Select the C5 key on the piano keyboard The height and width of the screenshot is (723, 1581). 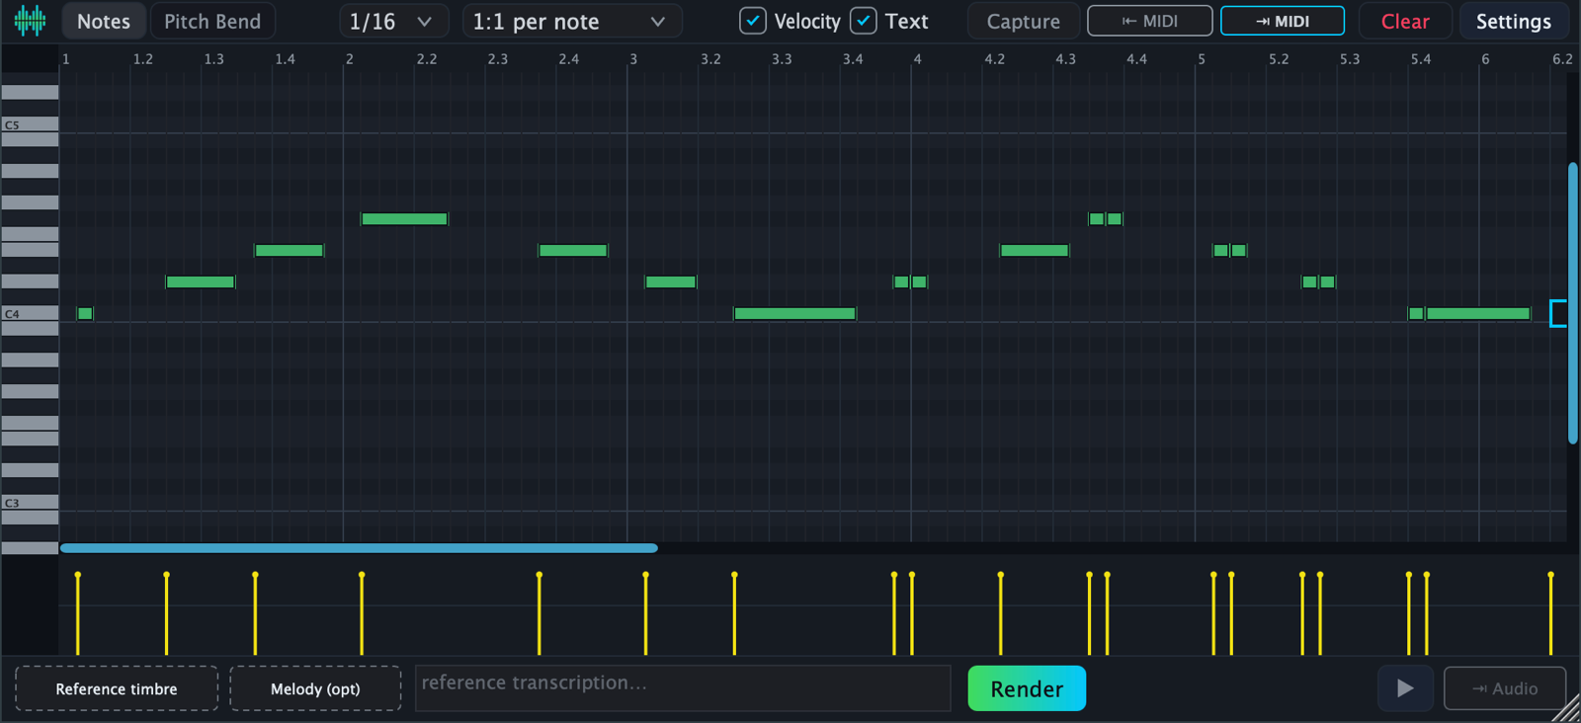click(x=30, y=124)
